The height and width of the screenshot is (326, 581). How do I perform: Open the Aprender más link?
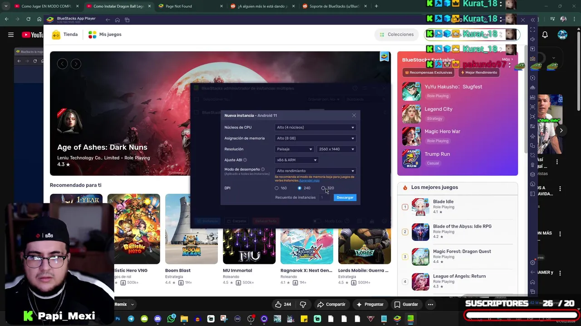309,181
